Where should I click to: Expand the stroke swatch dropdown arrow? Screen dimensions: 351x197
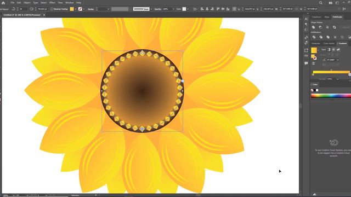coord(84,9)
